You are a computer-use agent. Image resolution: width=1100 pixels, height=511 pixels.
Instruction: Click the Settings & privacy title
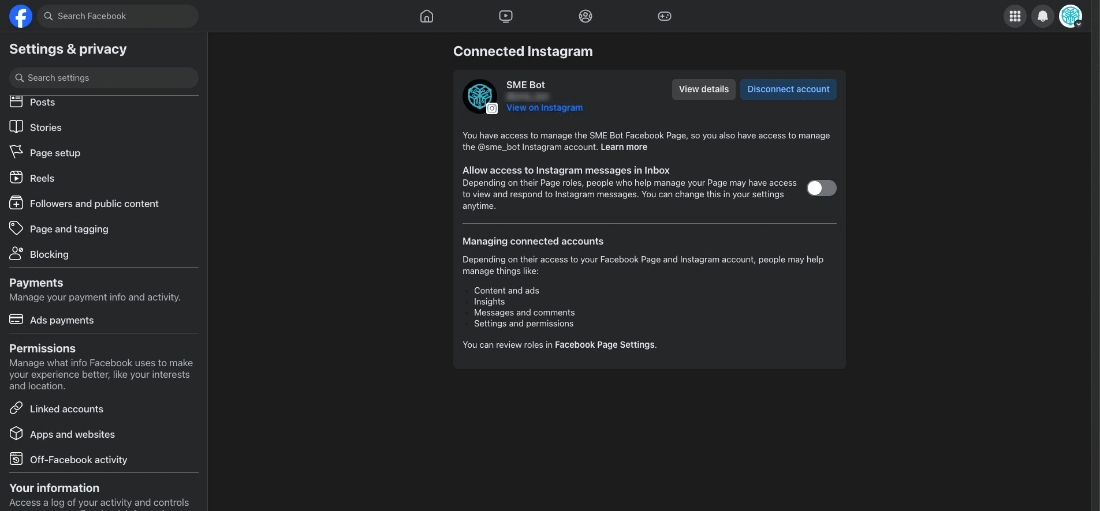[x=68, y=49]
